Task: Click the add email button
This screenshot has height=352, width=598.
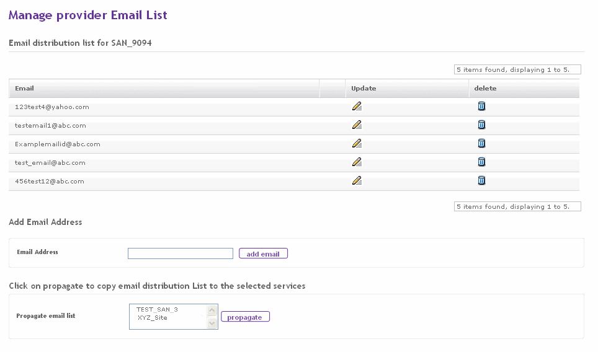Action: click(263, 253)
